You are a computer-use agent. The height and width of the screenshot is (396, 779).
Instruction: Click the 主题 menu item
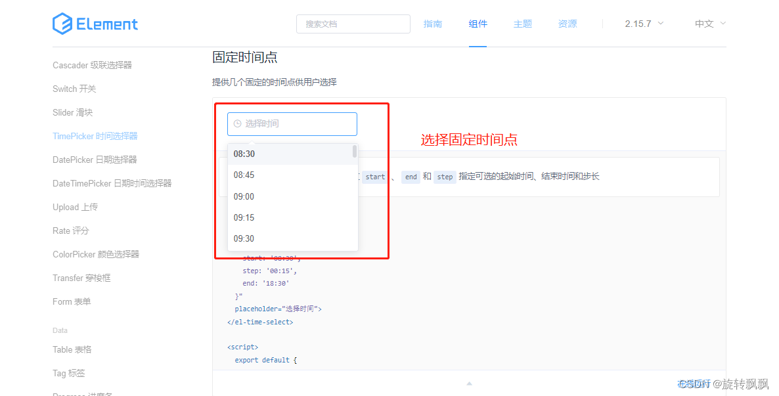tap(522, 24)
